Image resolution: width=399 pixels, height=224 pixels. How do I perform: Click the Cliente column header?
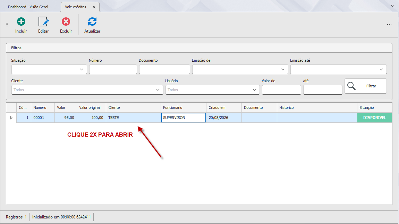click(x=133, y=107)
